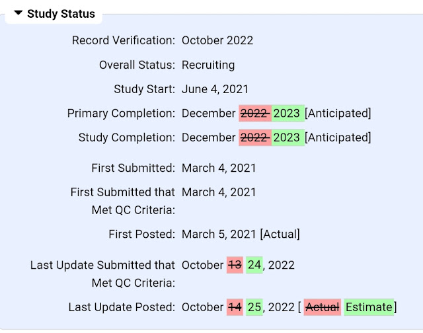Click the struck-out Actual label
Screen dimensions: 423x333
(x=323, y=307)
